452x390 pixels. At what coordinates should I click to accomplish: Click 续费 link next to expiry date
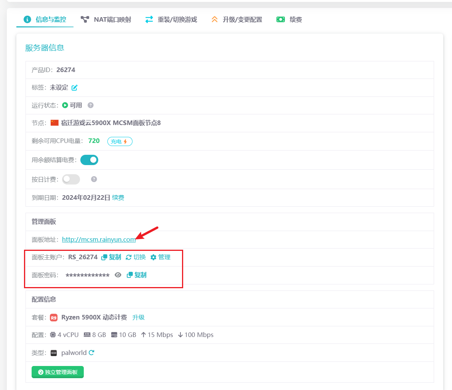coord(118,198)
